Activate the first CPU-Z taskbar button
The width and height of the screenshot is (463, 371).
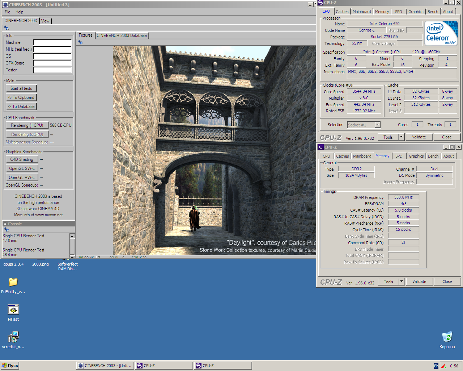click(164, 366)
